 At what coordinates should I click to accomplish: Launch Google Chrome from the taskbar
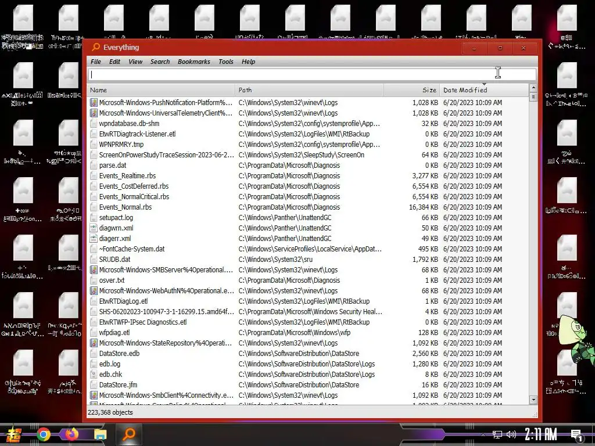(43, 434)
